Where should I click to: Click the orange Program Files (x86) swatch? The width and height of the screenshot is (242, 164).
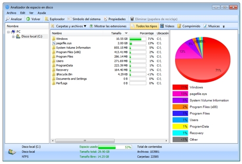point(180,107)
